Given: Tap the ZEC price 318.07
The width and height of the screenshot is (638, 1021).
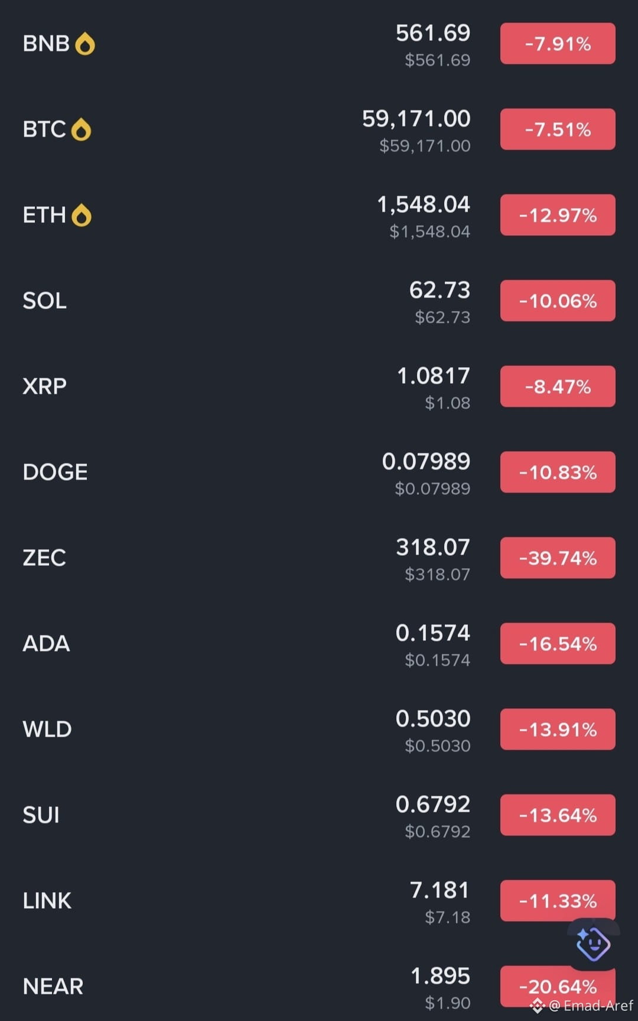Looking at the screenshot, I should pyautogui.click(x=433, y=547).
